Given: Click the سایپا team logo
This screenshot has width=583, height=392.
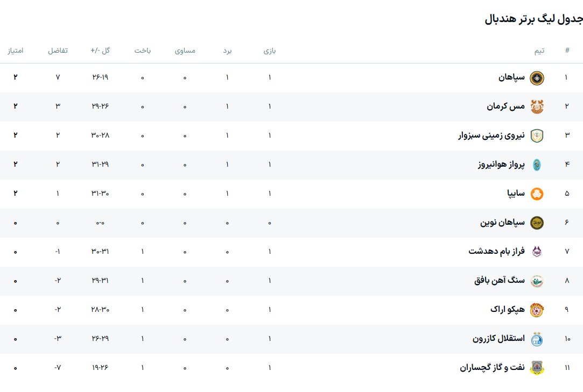Looking at the screenshot, I should point(537,194).
